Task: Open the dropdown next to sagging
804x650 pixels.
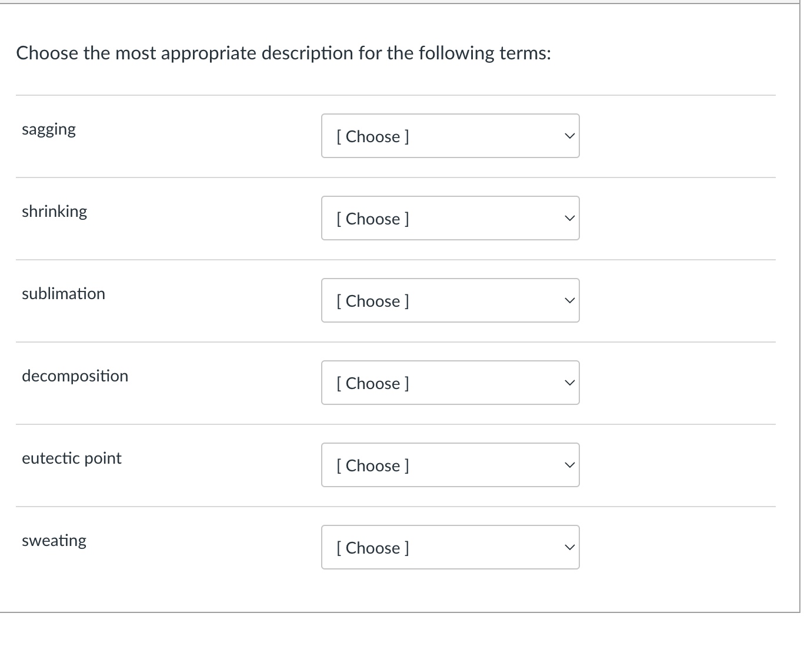Action: point(450,136)
